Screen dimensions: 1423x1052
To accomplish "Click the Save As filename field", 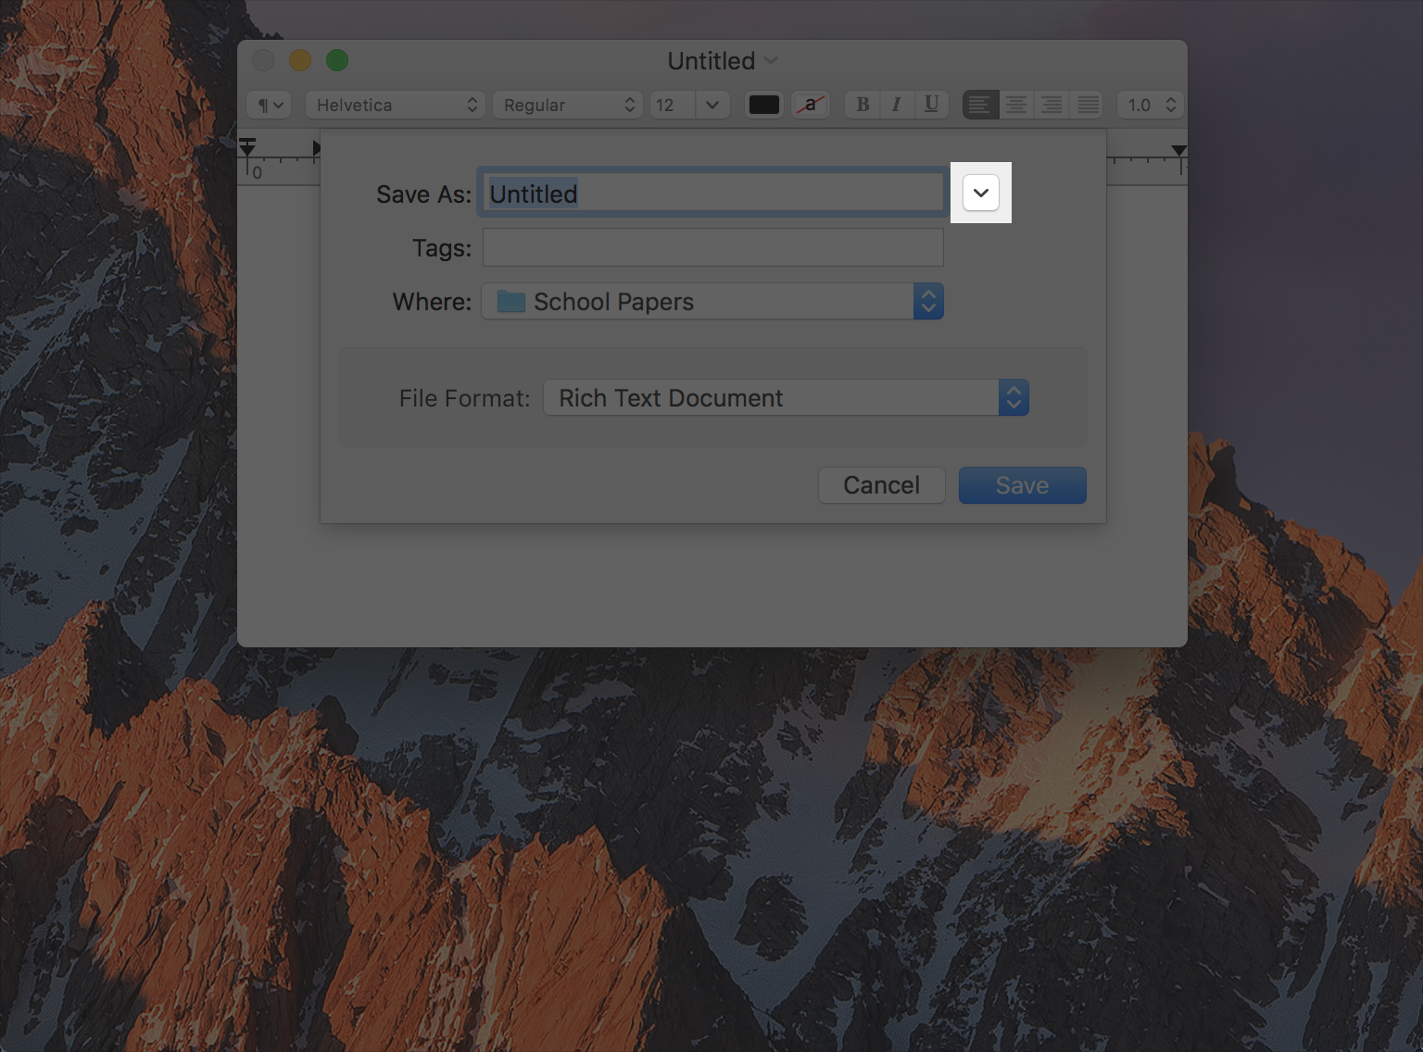I will 712,193.
